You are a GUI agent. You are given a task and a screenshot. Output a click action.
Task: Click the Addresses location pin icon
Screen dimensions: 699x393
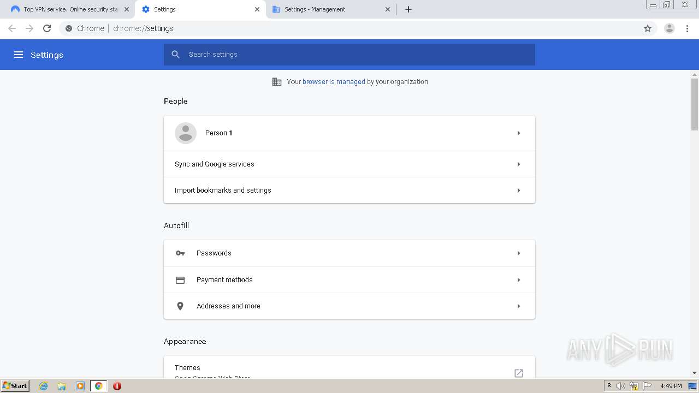click(x=180, y=306)
